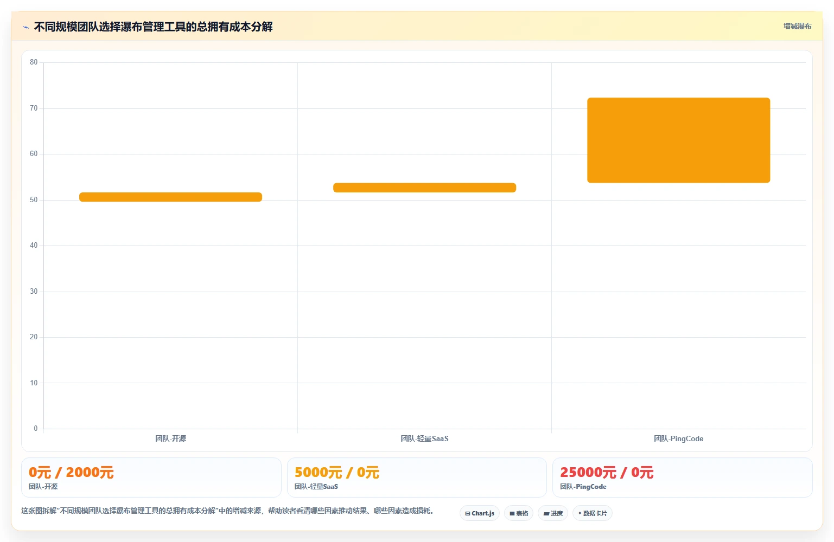Open the 25000元 / 0元 data card

683,478
